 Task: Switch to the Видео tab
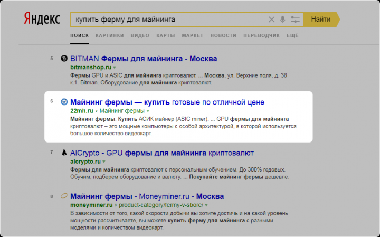pos(140,35)
